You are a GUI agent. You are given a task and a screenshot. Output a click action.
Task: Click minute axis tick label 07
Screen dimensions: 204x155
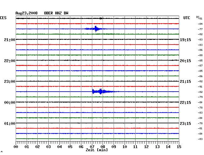(x=92, y=147)
